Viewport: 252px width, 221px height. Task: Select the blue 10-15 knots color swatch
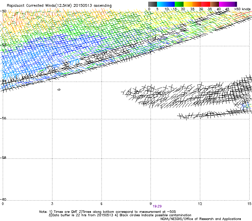170,4
